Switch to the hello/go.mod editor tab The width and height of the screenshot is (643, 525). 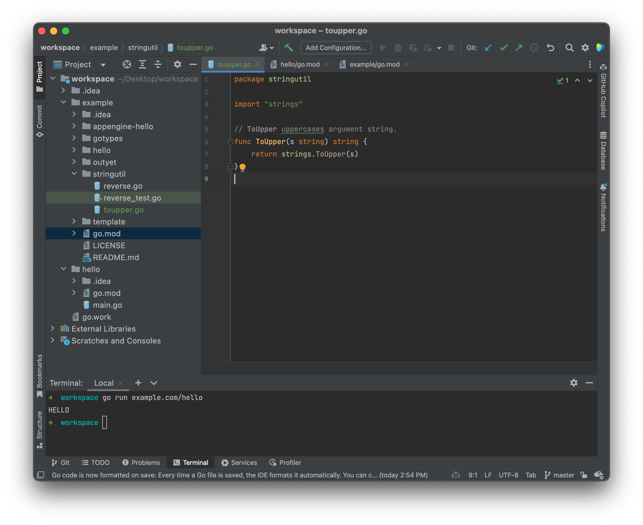299,64
